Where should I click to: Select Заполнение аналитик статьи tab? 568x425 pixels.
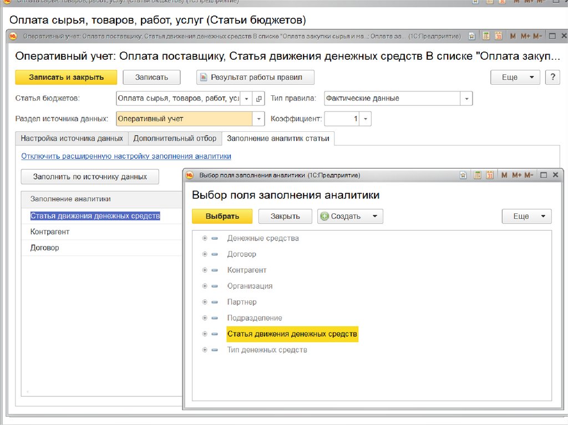pos(278,139)
